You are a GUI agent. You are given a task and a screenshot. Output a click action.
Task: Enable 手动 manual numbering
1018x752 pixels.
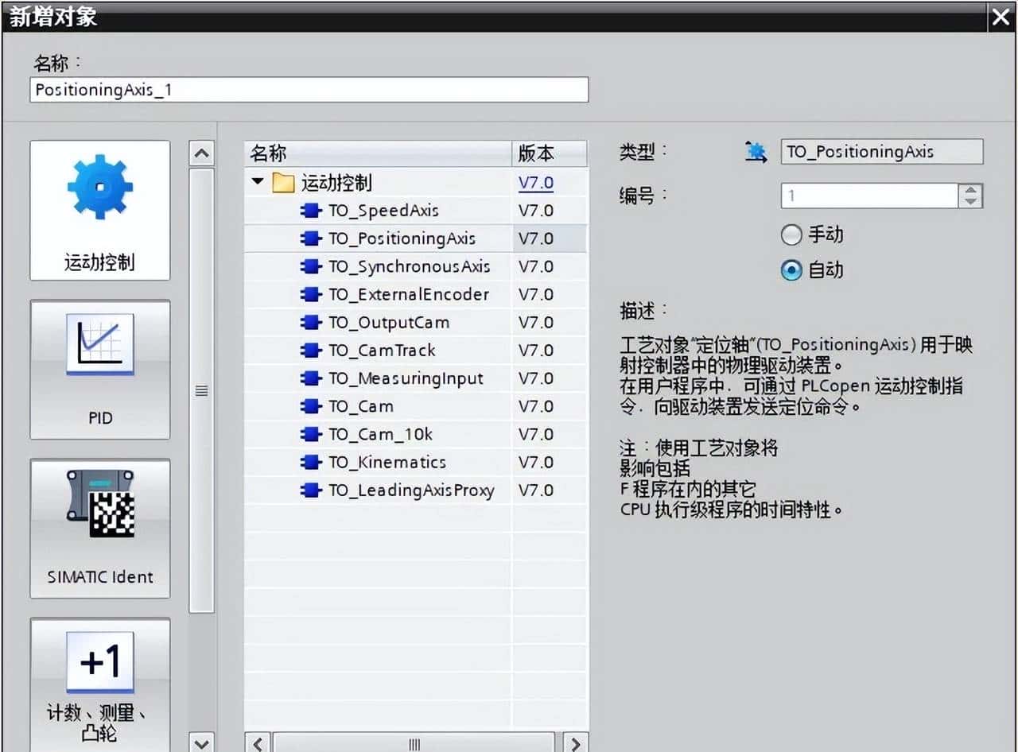[791, 235]
